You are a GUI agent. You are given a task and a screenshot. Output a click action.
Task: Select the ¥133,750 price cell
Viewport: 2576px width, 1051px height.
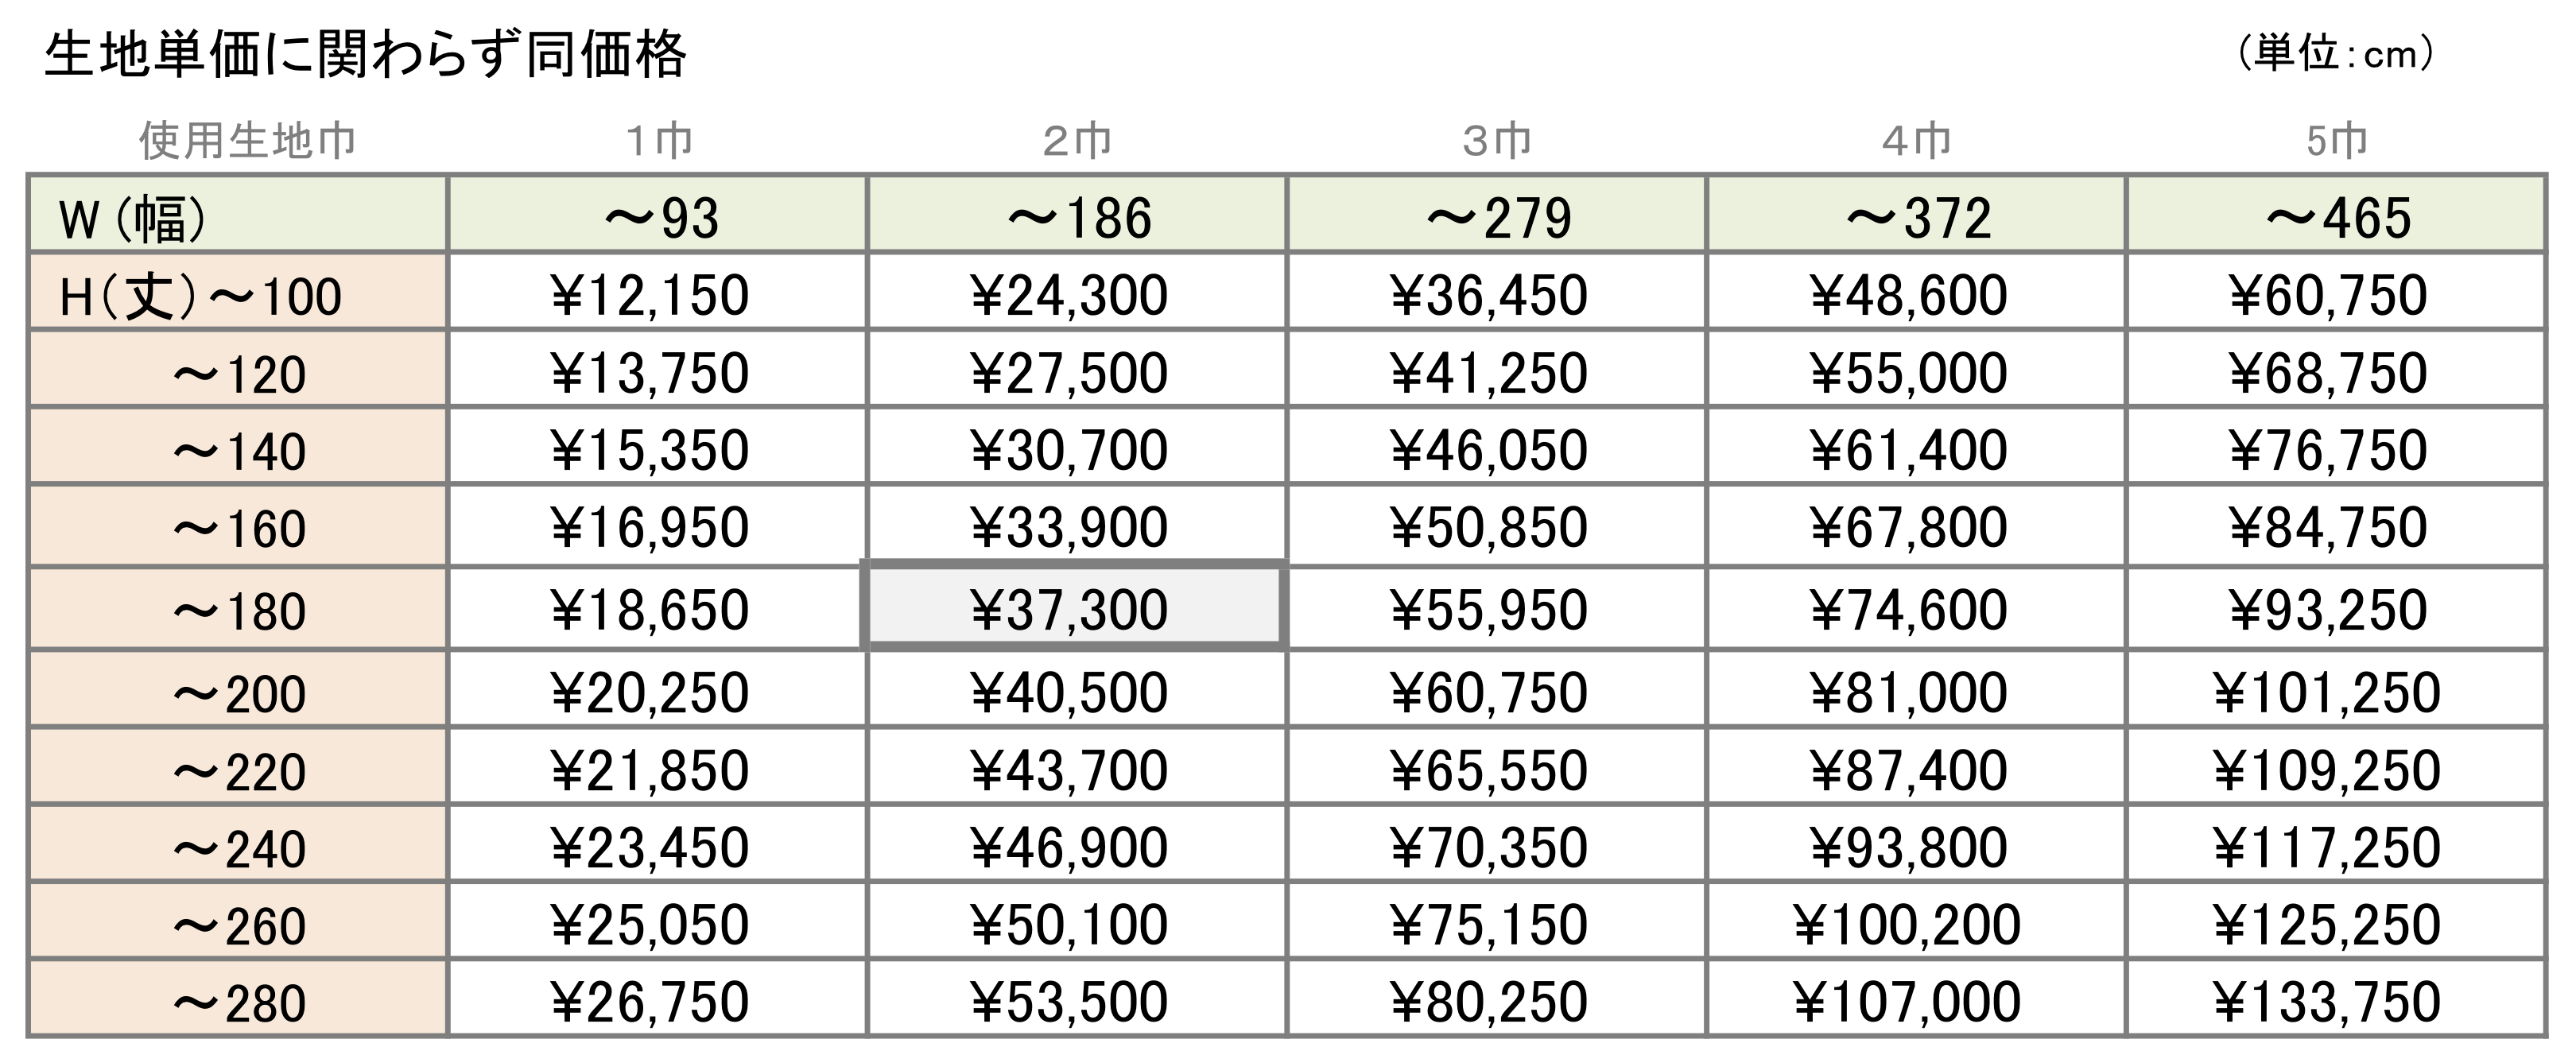pyautogui.click(x=2335, y=998)
